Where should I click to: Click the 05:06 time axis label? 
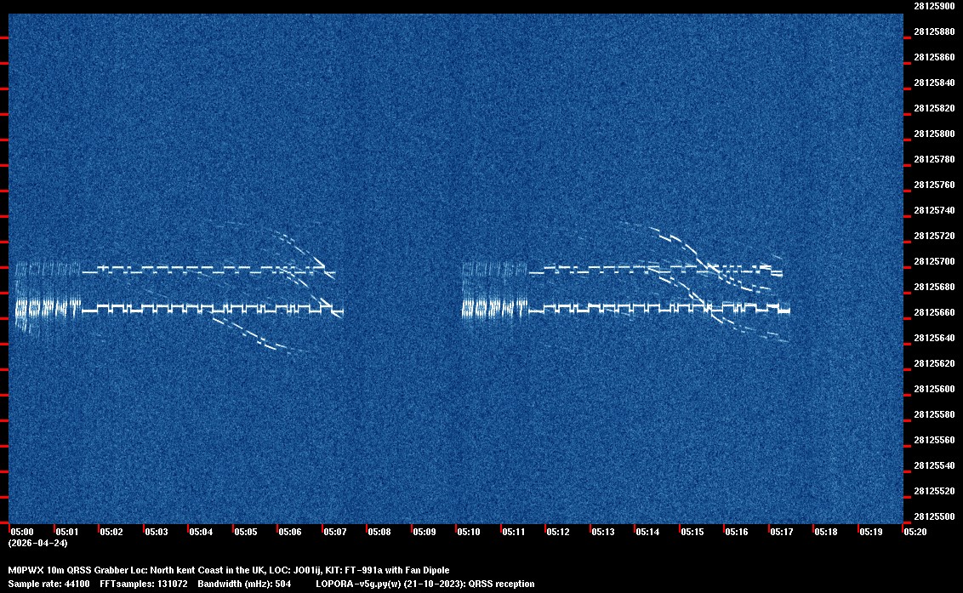[290, 532]
